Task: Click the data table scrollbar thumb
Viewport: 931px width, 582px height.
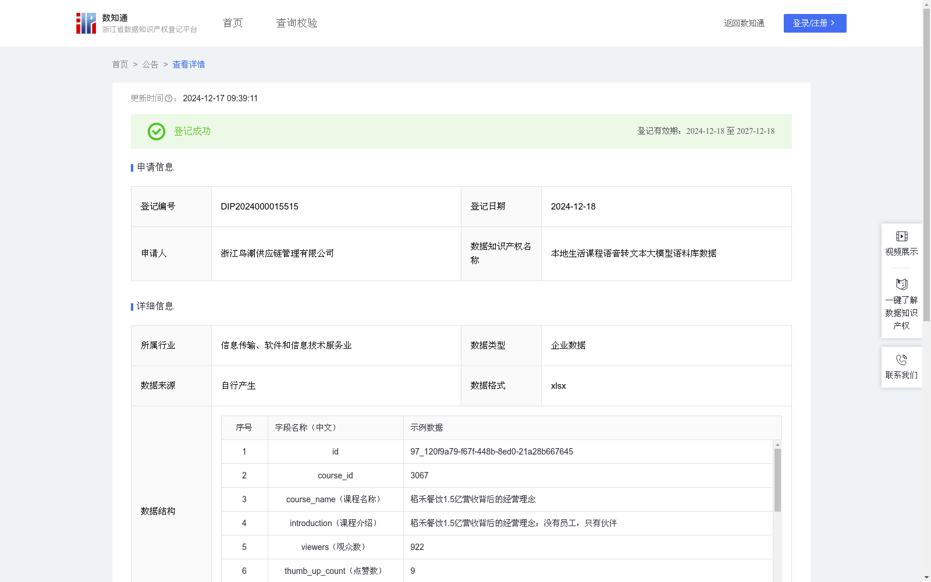Action: point(777,480)
